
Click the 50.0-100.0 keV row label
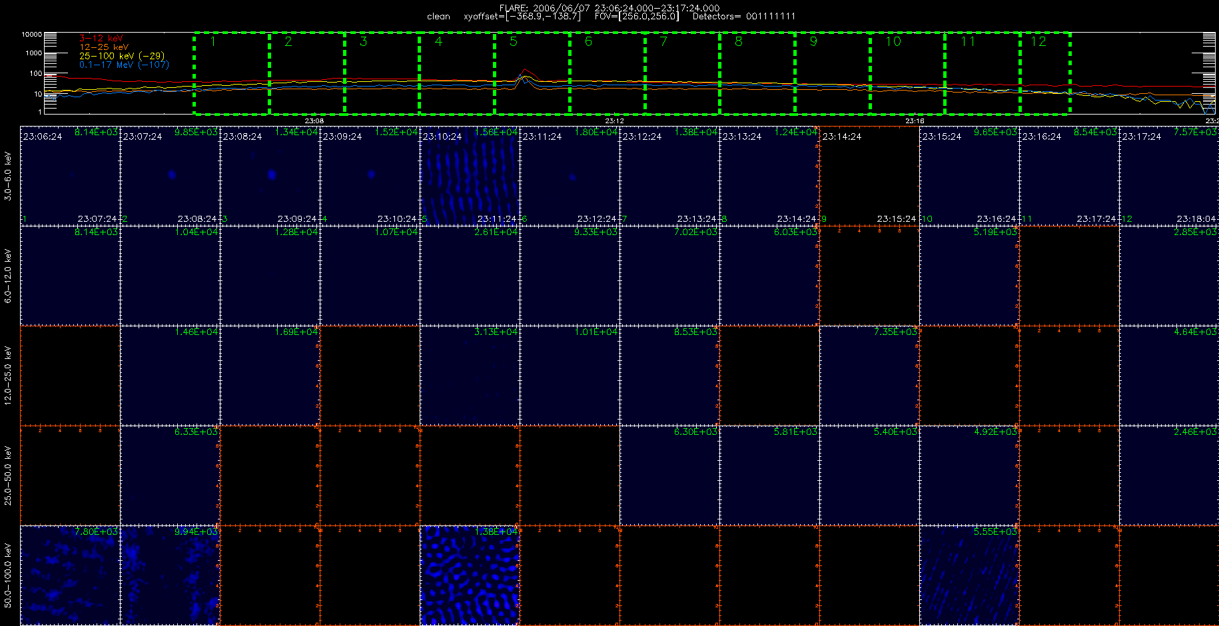coord(8,575)
